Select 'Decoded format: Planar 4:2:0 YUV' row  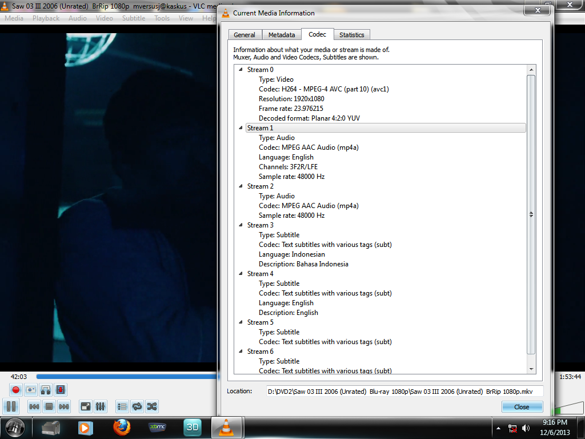[309, 118]
